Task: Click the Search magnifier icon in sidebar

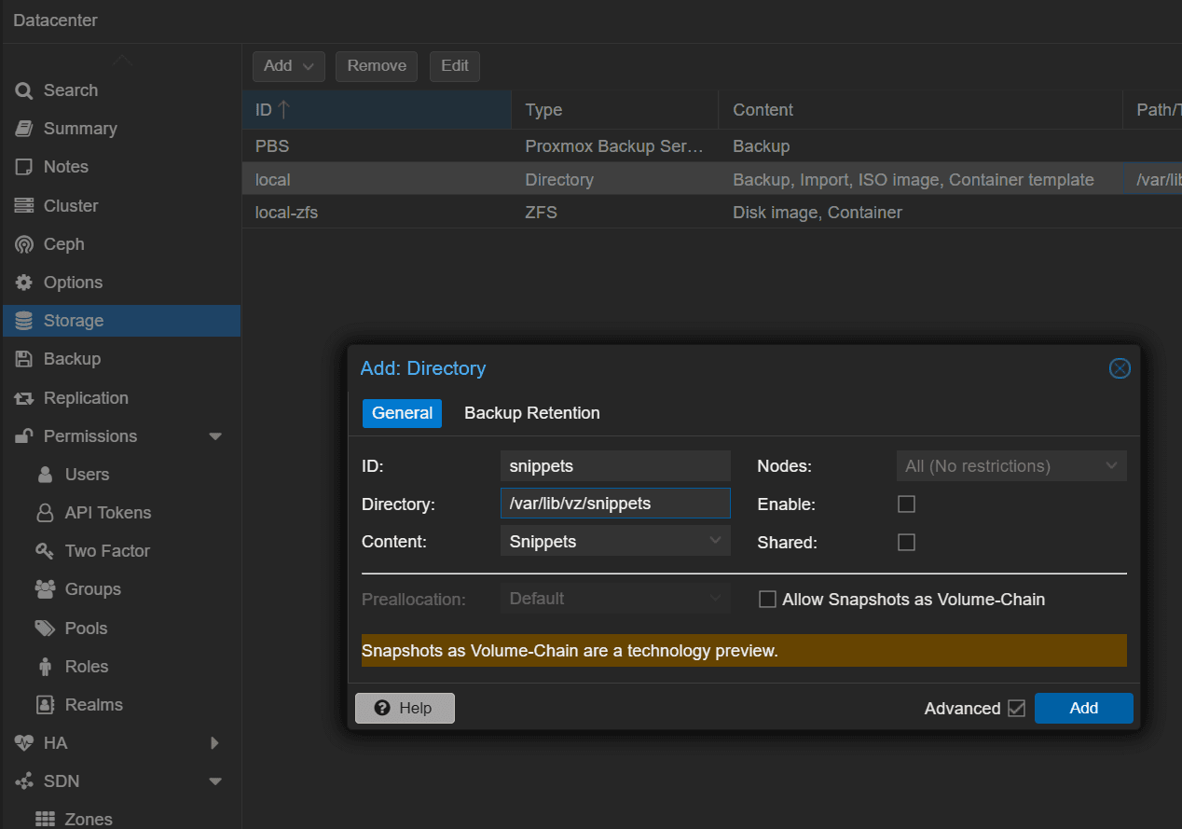Action: tap(24, 90)
